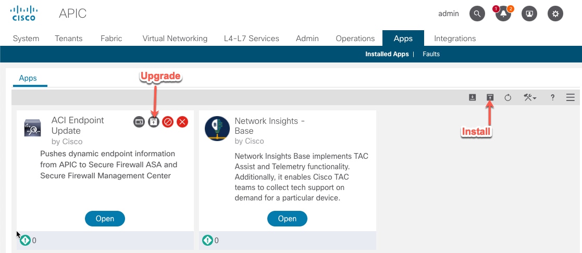Image resolution: width=582 pixels, height=253 pixels.
Task: Open the Operations menu
Action: coord(355,38)
